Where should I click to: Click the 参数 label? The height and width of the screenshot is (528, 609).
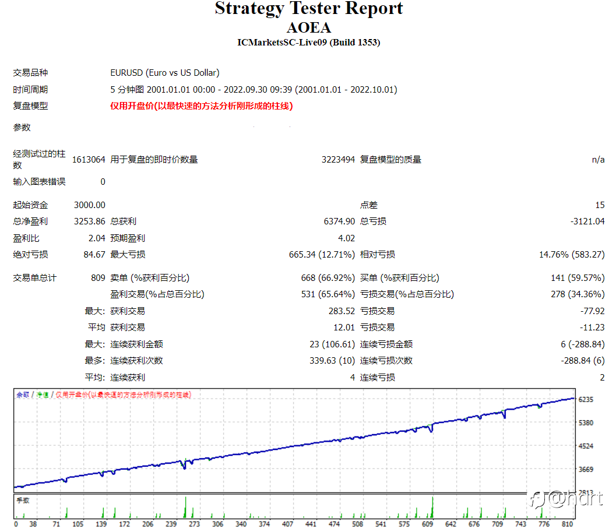(22, 128)
